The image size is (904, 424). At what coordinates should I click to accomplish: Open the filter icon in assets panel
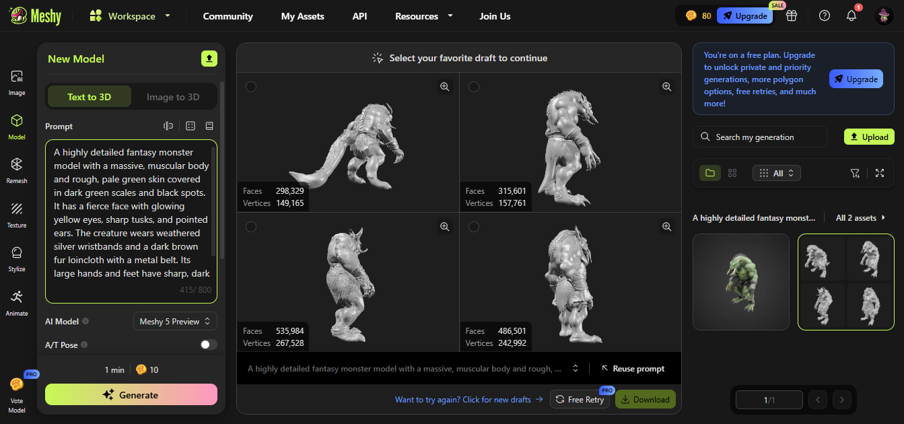(x=855, y=173)
